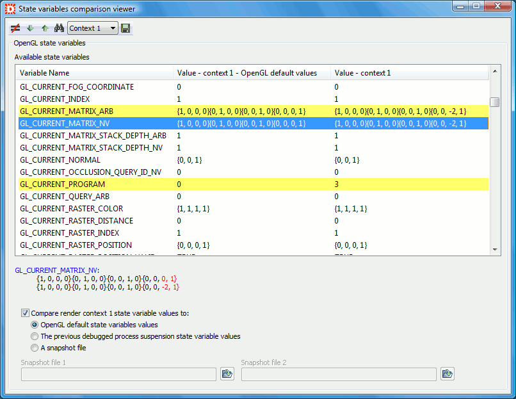Go to previous difference with up arrow
The height and width of the screenshot is (399, 516).
coord(45,28)
